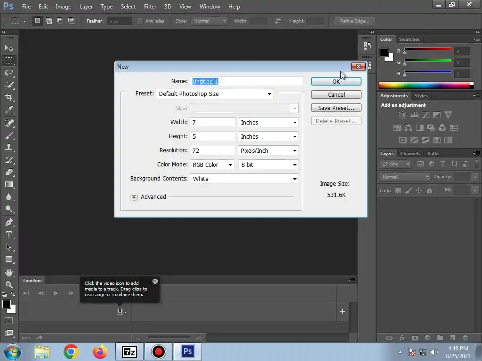482x361 pixels.
Task: Select the Eraser tool
Action: 9,172
